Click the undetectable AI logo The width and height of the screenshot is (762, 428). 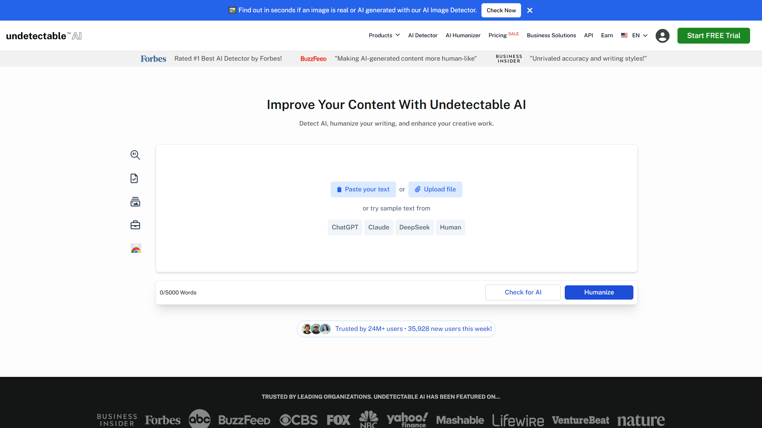(x=44, y=36)
